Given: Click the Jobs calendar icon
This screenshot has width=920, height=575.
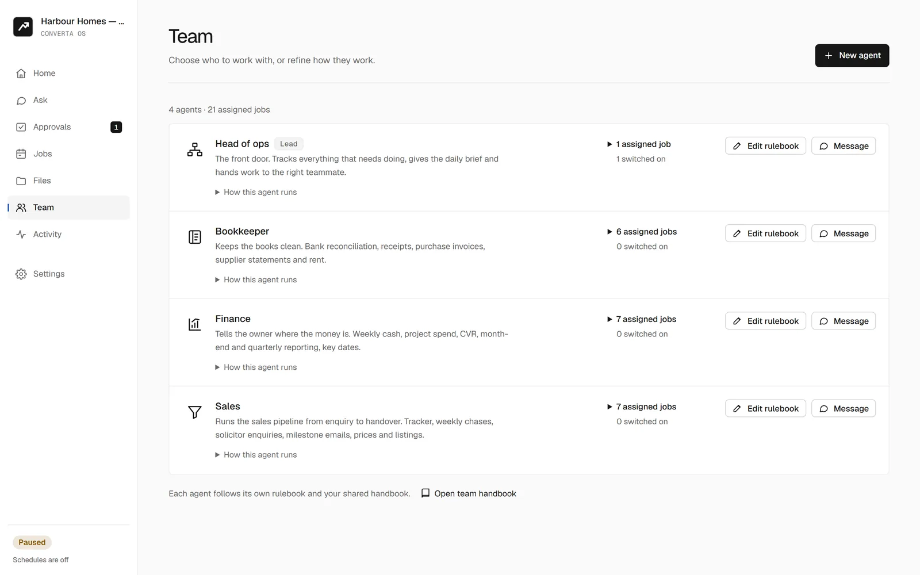Looking at the screenshot, I should [21, 154].
